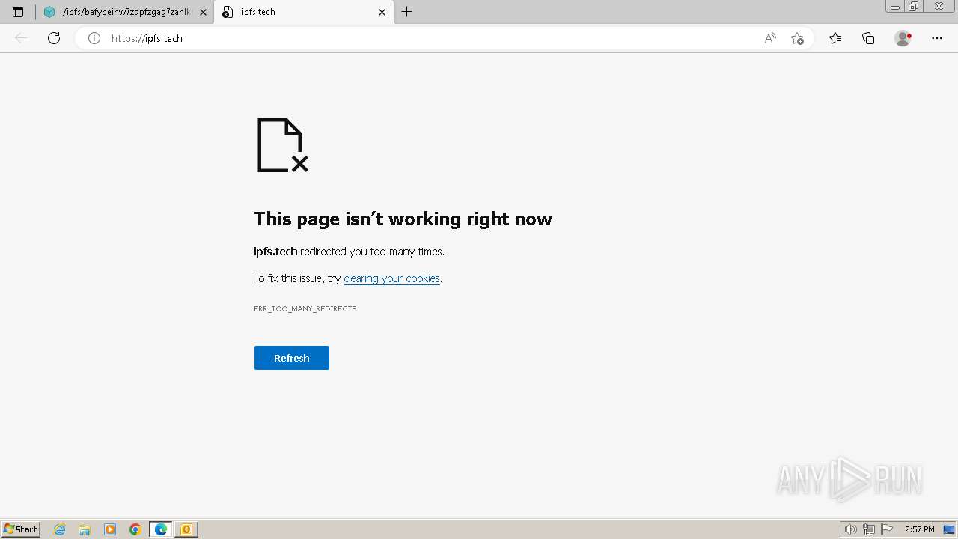View site information icon in address bar

[x=94, y=38]
